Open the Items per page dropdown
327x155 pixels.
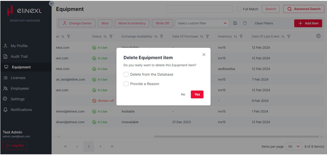[x=294, y=146]
